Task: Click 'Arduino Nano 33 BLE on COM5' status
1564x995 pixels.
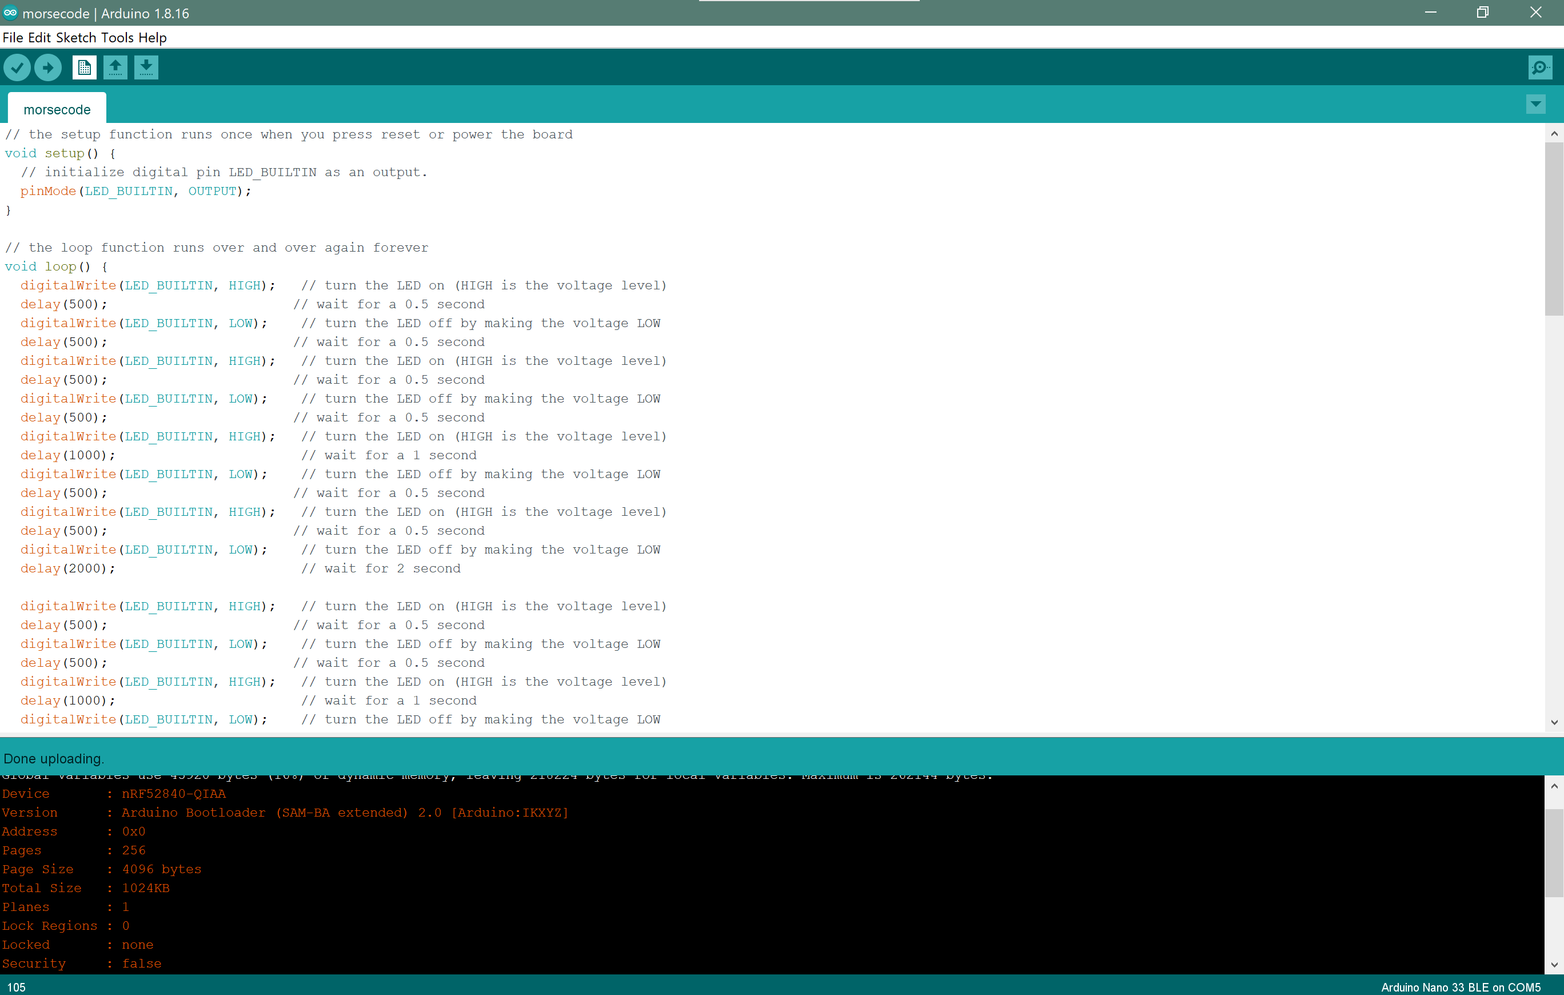Action: 1461,987
